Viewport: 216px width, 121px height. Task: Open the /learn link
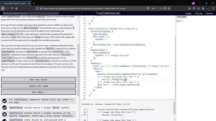(x=209, y=13)
